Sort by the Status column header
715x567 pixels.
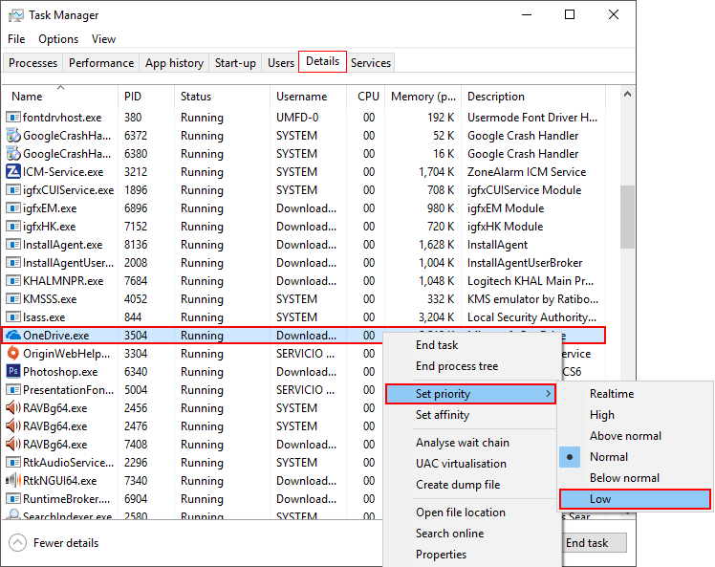tap(223, 97)
